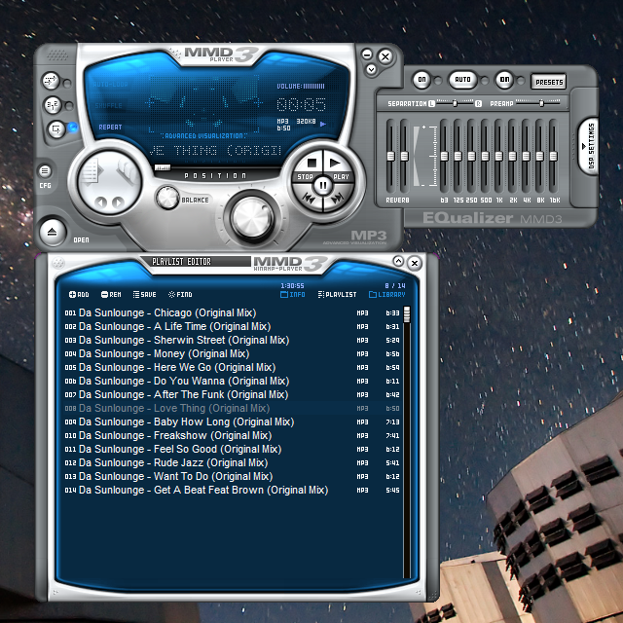Click ADD in the playlist editor
623x623 pixels.
click(x=79, y=294)
